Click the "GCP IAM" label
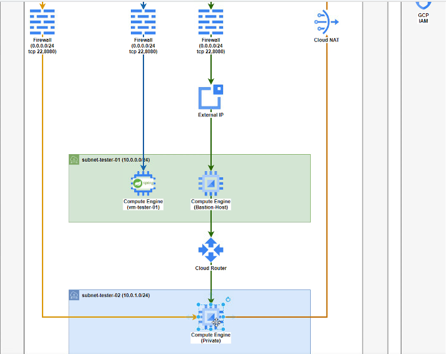446x354 pixels. pos(423,18)
